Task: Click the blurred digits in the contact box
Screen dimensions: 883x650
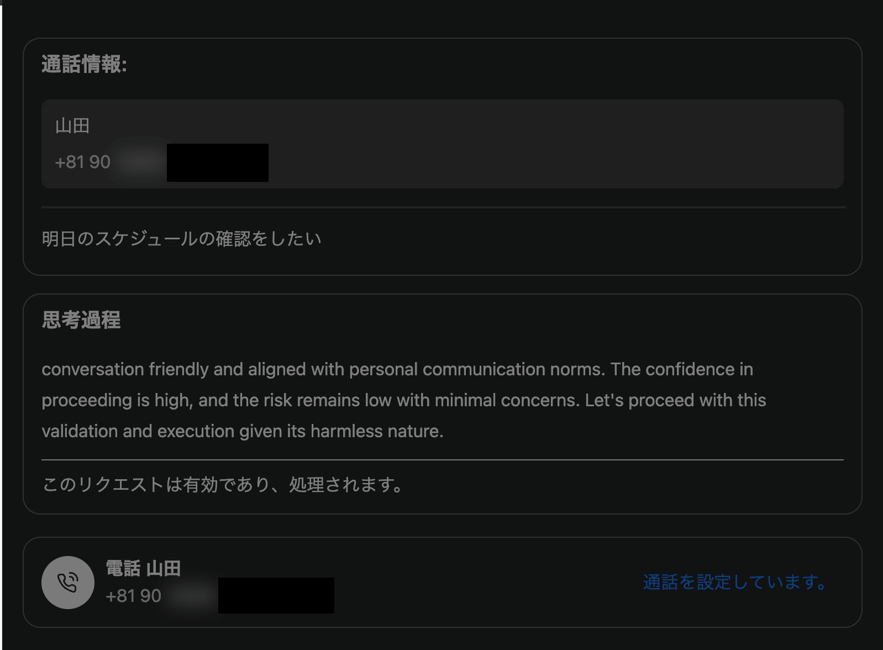Action: pos(138,162)
